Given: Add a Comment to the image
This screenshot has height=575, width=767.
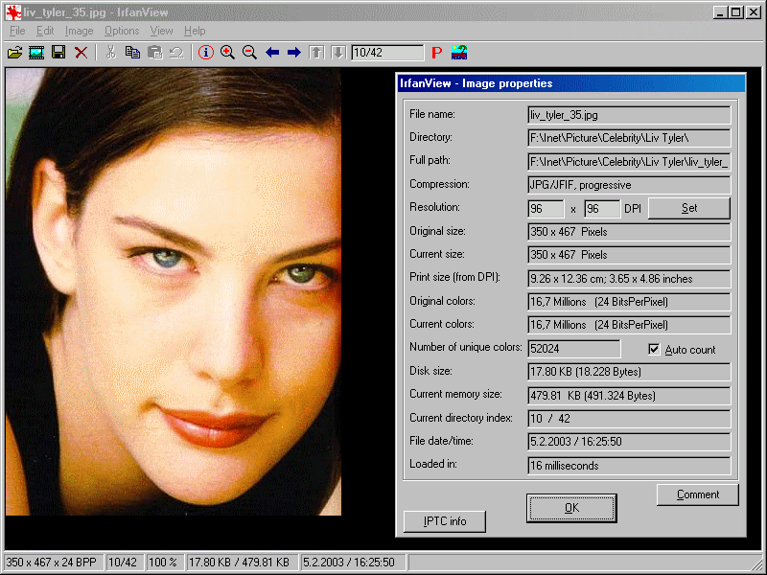Looking at the screenshot, I should click(x=697, y=494).
